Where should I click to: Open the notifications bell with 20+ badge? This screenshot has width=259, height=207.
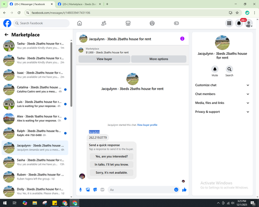239,23
